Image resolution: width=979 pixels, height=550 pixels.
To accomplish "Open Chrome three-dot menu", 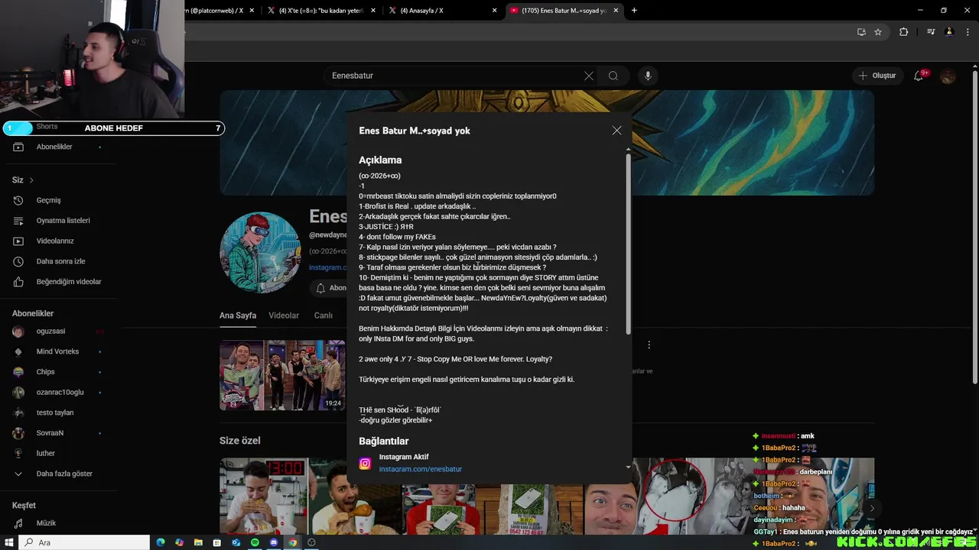I will [x=966, y=32].
